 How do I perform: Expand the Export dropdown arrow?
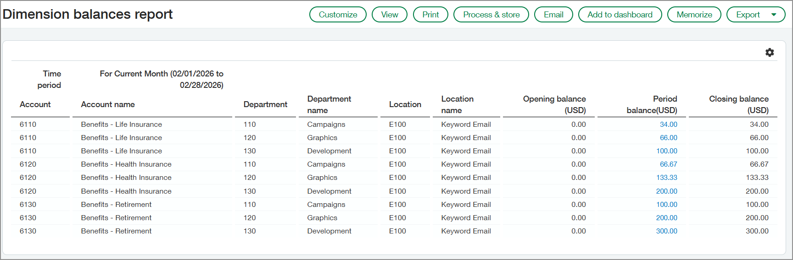click(774, 15)
